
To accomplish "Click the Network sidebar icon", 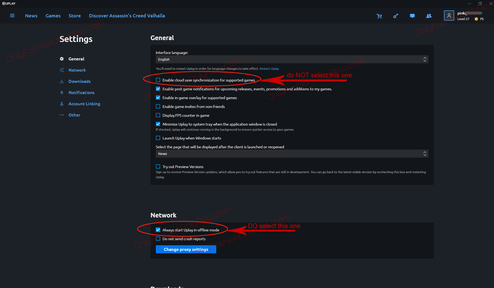I will (62, 70).
